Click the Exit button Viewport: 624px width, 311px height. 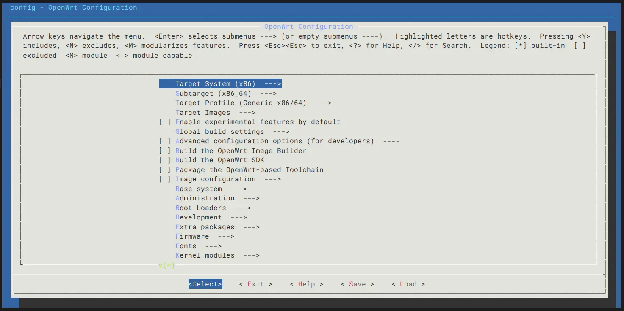tap(255, 284)
